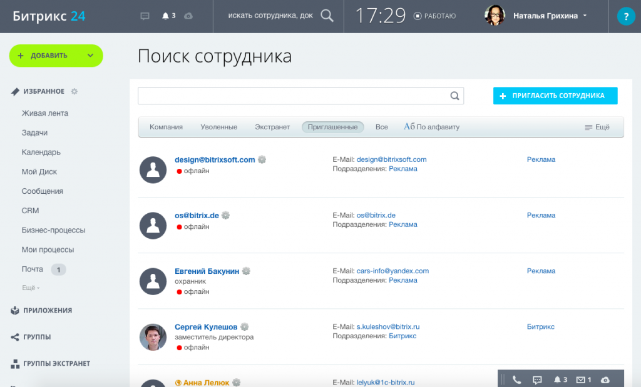Image resolution: width=641 pixels, height=387 pixels.
Task: Expand the ДОБАВИТЬ button dropdown arrow
Action: pos(90,56)
